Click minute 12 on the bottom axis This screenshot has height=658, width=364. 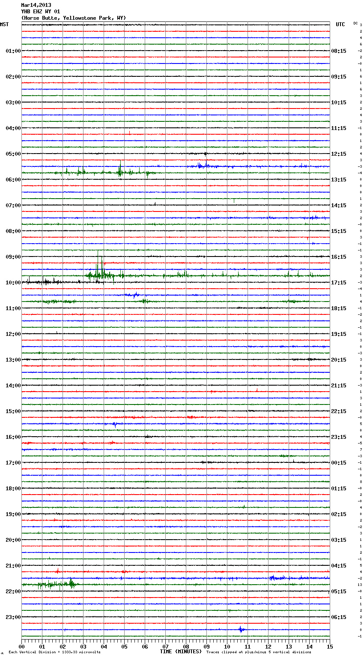(268, 646)
